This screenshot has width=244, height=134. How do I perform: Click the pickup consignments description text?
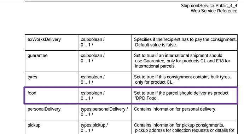[179, 125]
